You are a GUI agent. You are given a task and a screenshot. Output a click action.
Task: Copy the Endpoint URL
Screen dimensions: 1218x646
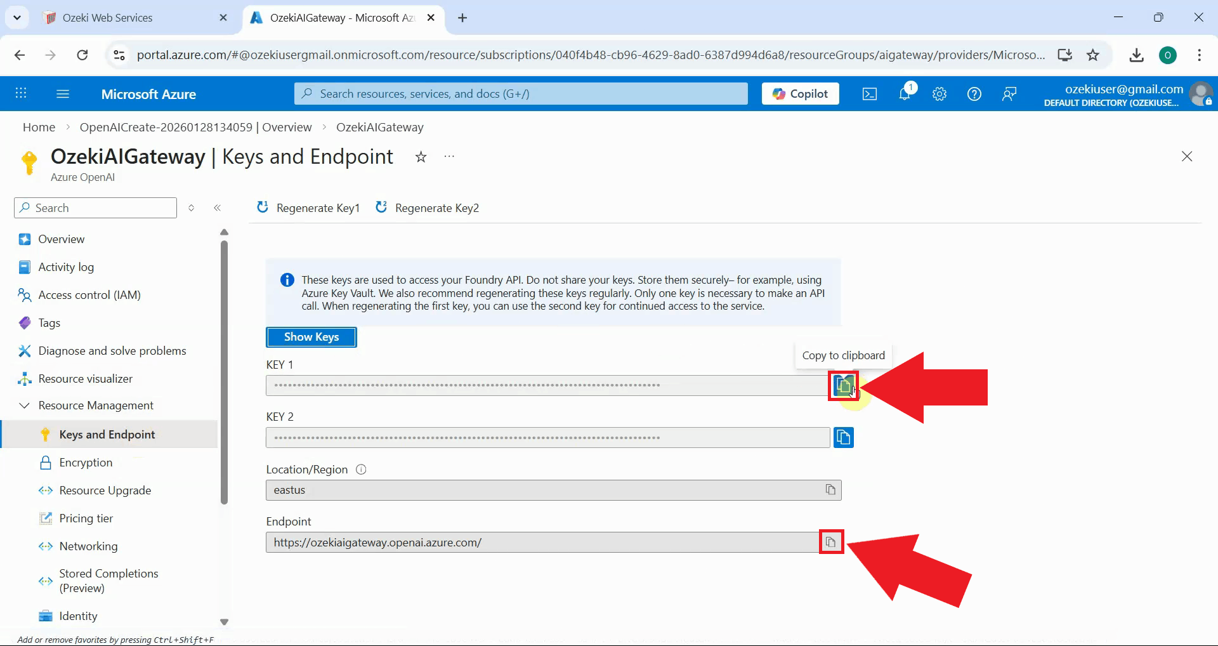click(831, 542)
